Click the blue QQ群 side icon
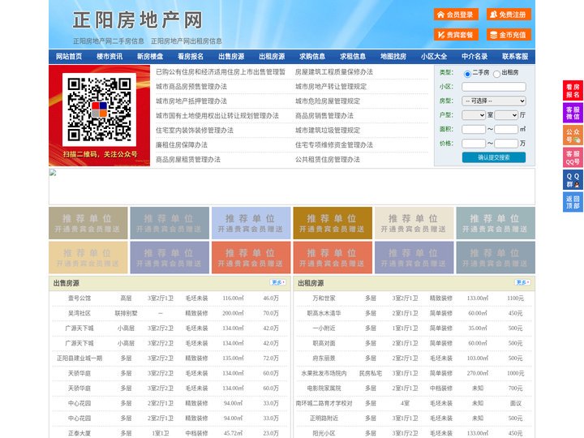 click(x=573, y=180)
